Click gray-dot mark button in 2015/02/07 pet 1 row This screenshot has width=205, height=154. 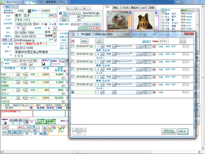pyautogui.click(x=188, y=47)
